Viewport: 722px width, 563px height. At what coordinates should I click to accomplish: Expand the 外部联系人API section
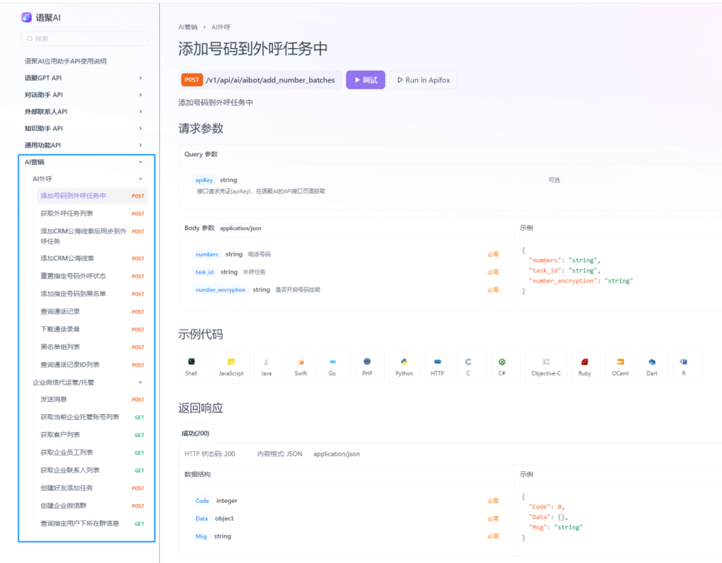pos(84,112)
